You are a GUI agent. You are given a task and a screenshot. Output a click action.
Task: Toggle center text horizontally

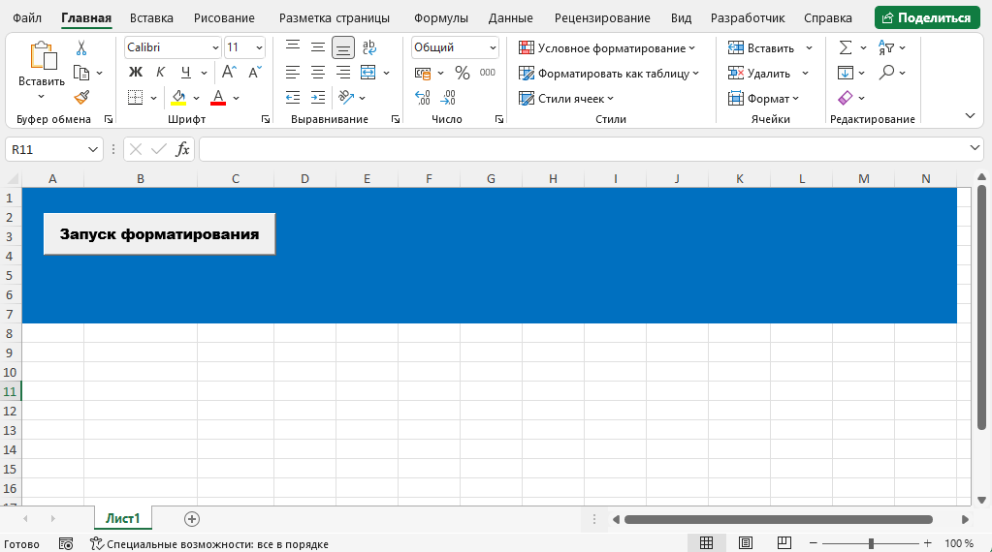coord(318,72)
